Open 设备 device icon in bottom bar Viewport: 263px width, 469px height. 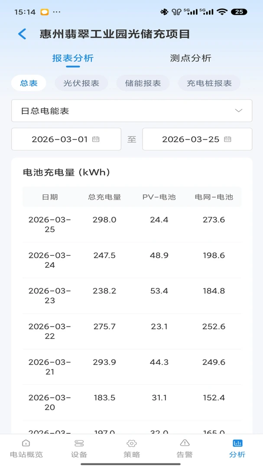pos(79,443)
